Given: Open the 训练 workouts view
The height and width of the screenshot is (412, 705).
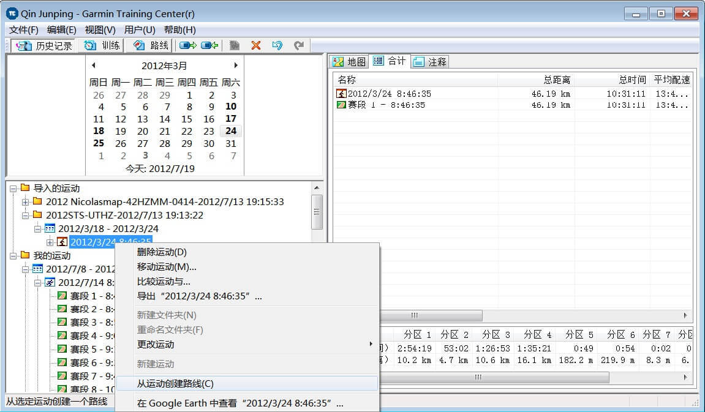Looking at the screenshot, I should point(102,45).
